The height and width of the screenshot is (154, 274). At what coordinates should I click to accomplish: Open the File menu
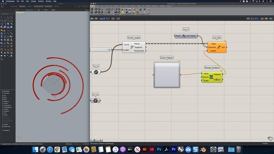coord(18,1)
